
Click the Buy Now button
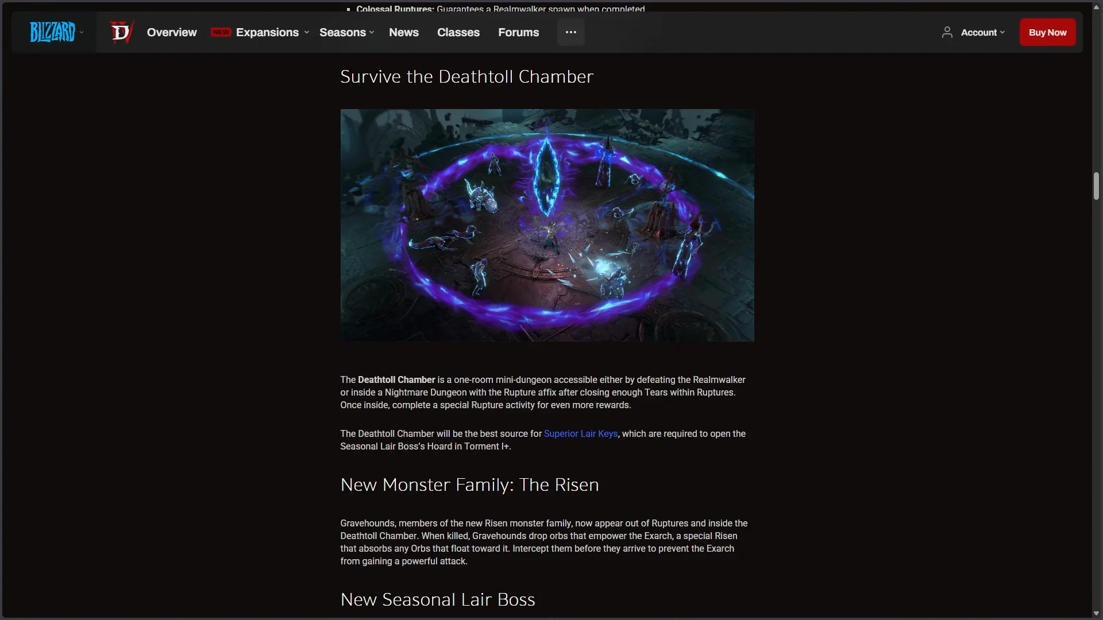point(1047,32)
